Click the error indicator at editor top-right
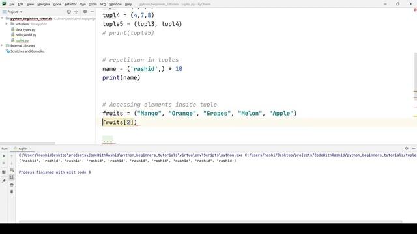This screenshot has width=417, height=234. click(415, 10)
